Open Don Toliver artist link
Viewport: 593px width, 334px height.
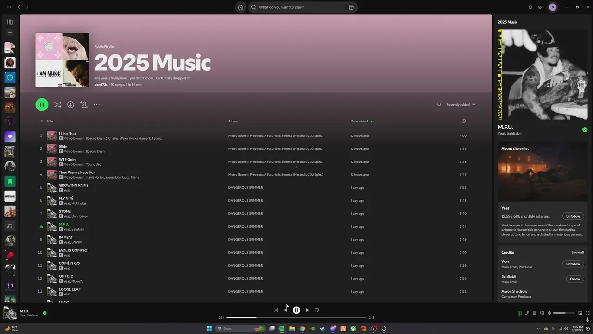click(x=80, y=216)
